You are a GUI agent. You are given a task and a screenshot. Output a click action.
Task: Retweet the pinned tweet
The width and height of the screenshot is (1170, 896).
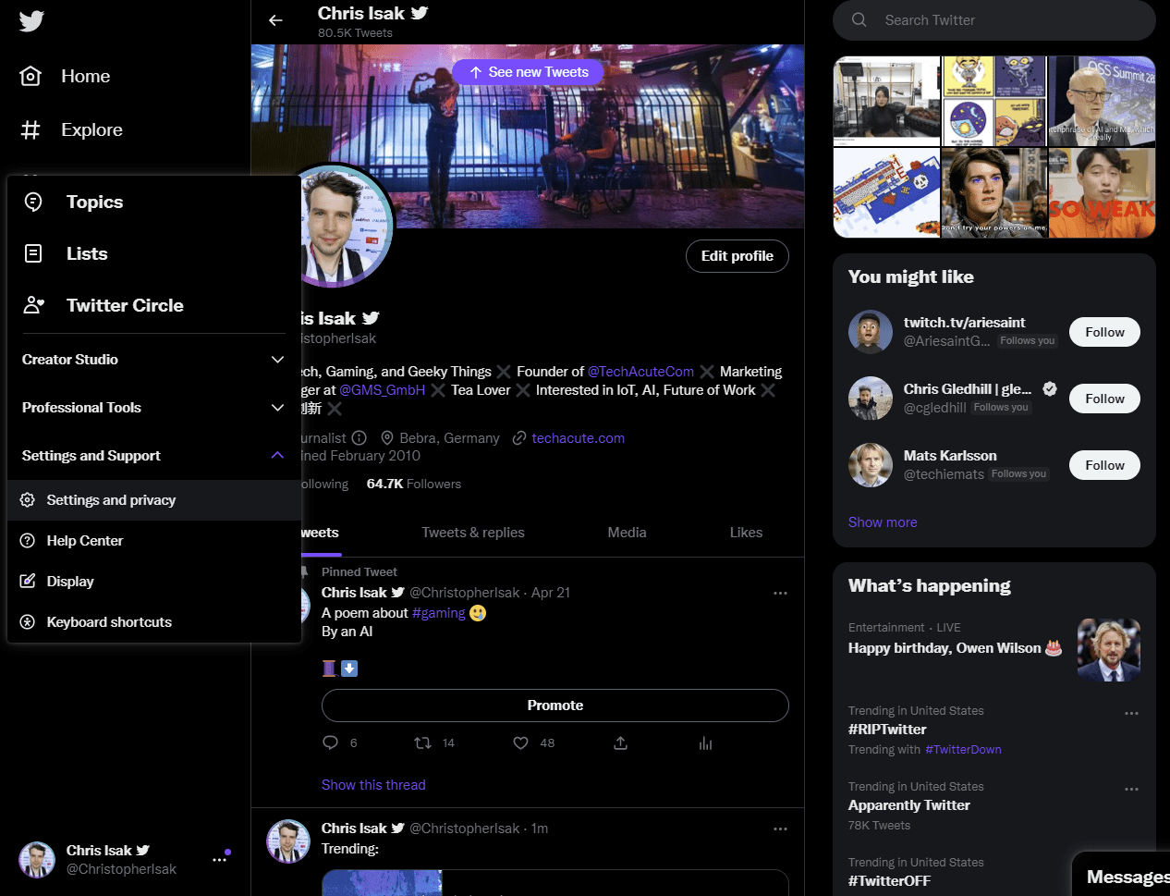pos(422,743)
